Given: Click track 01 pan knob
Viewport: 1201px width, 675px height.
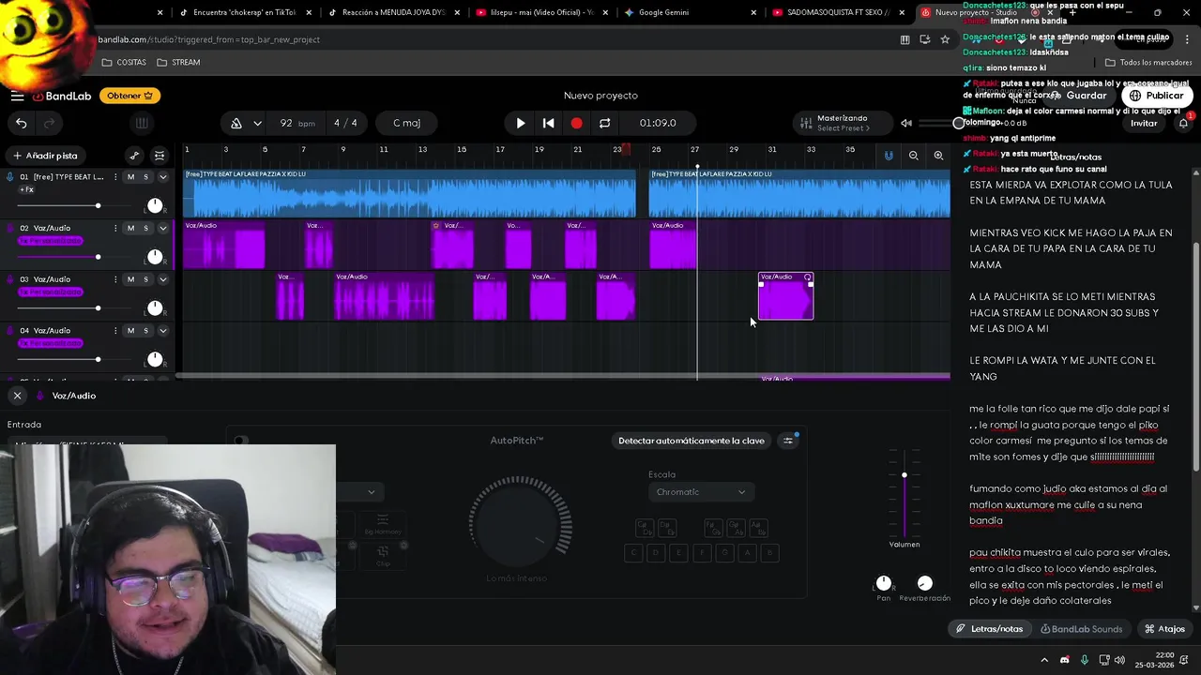Looking at the screenshot, I should click(x=155, y=205).
